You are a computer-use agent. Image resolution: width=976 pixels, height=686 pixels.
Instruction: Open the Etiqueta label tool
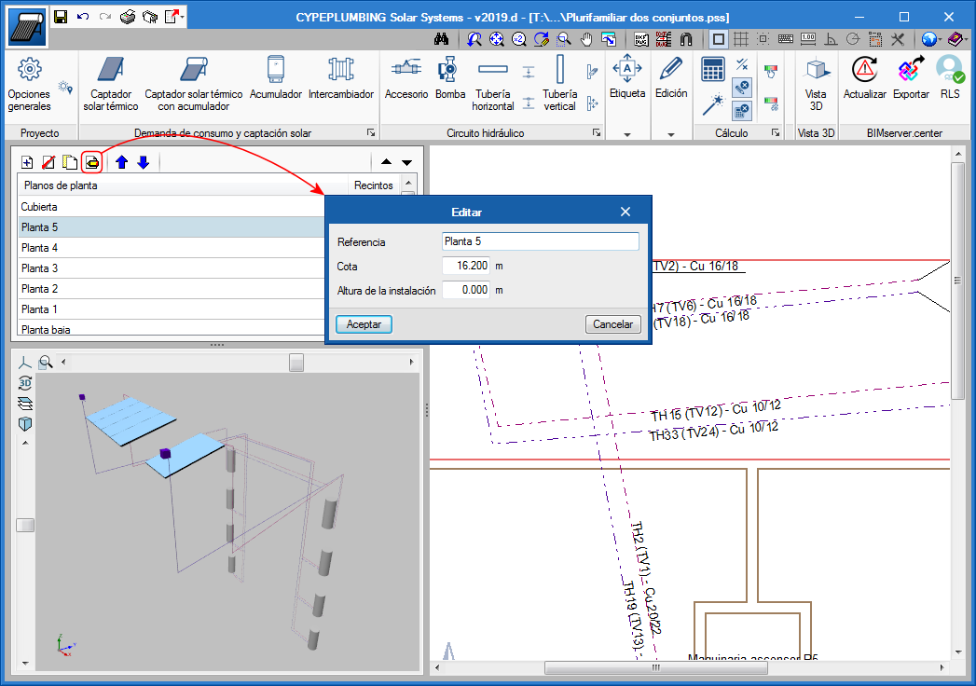click(626, 77)
